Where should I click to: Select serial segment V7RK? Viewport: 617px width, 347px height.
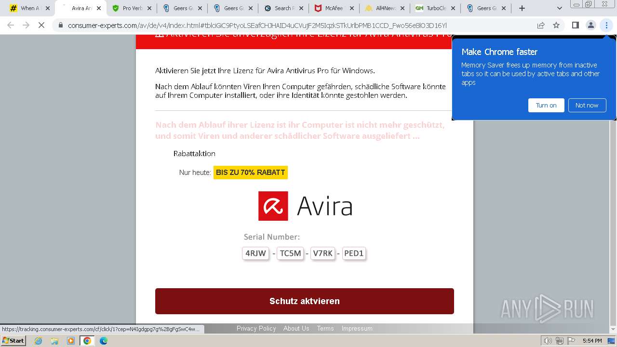click(x=323, y=253)
